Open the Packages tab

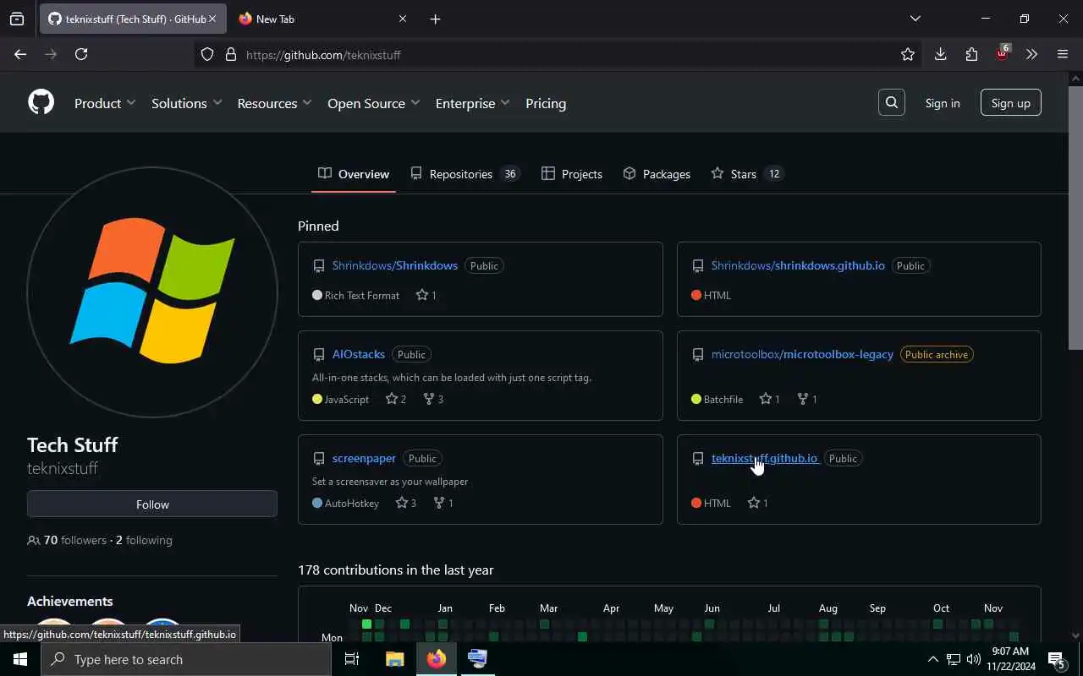click(x=657, y=174)
